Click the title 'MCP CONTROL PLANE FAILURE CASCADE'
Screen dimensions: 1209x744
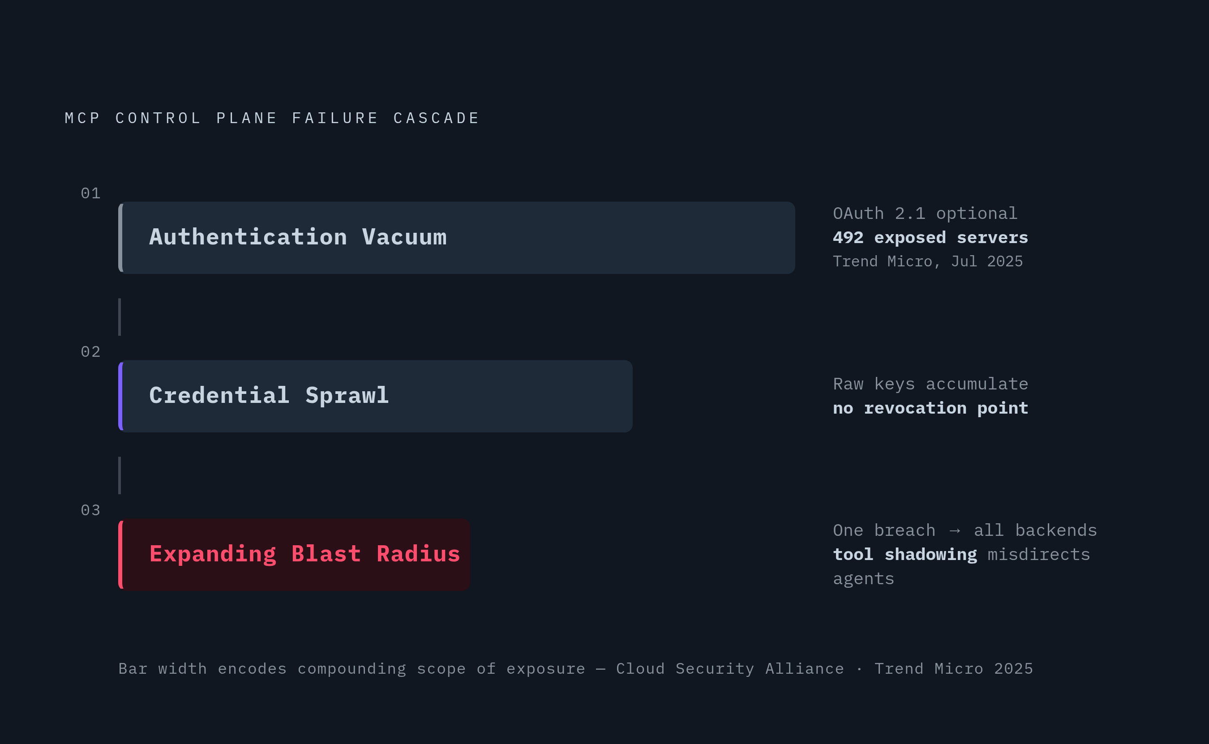272,118
